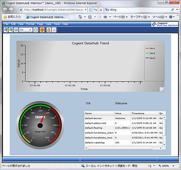Screen dimensions: 181x170
Task: Click the fit-to-width toolbar icon
Action: (16, 30)
